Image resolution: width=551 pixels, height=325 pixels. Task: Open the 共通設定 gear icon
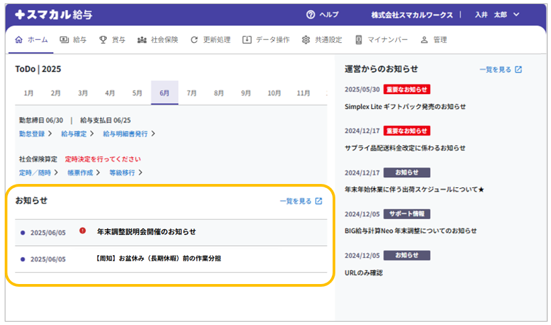coord(306,40)
